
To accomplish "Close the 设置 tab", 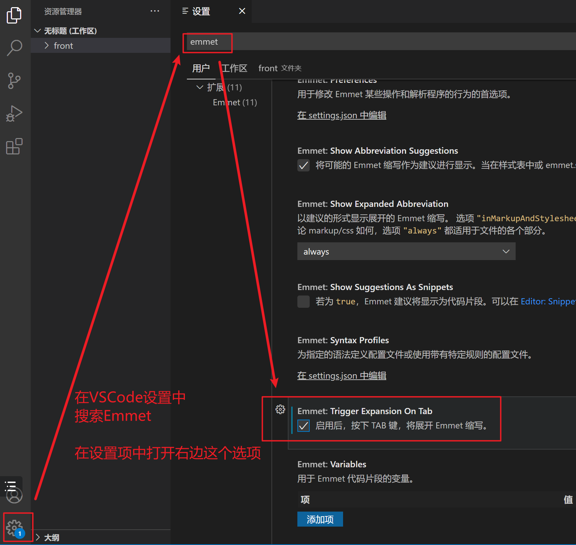I will [242, 11].
